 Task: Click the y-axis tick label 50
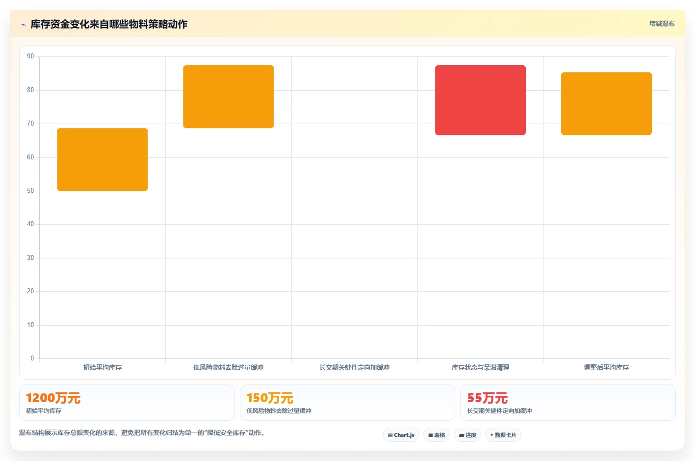point(30,191)
